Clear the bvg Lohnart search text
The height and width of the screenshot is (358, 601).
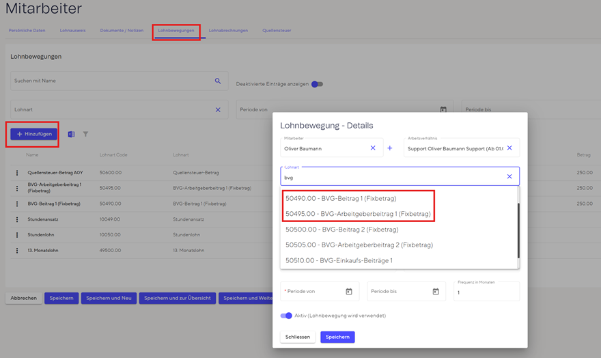click(x=509, y=177)
